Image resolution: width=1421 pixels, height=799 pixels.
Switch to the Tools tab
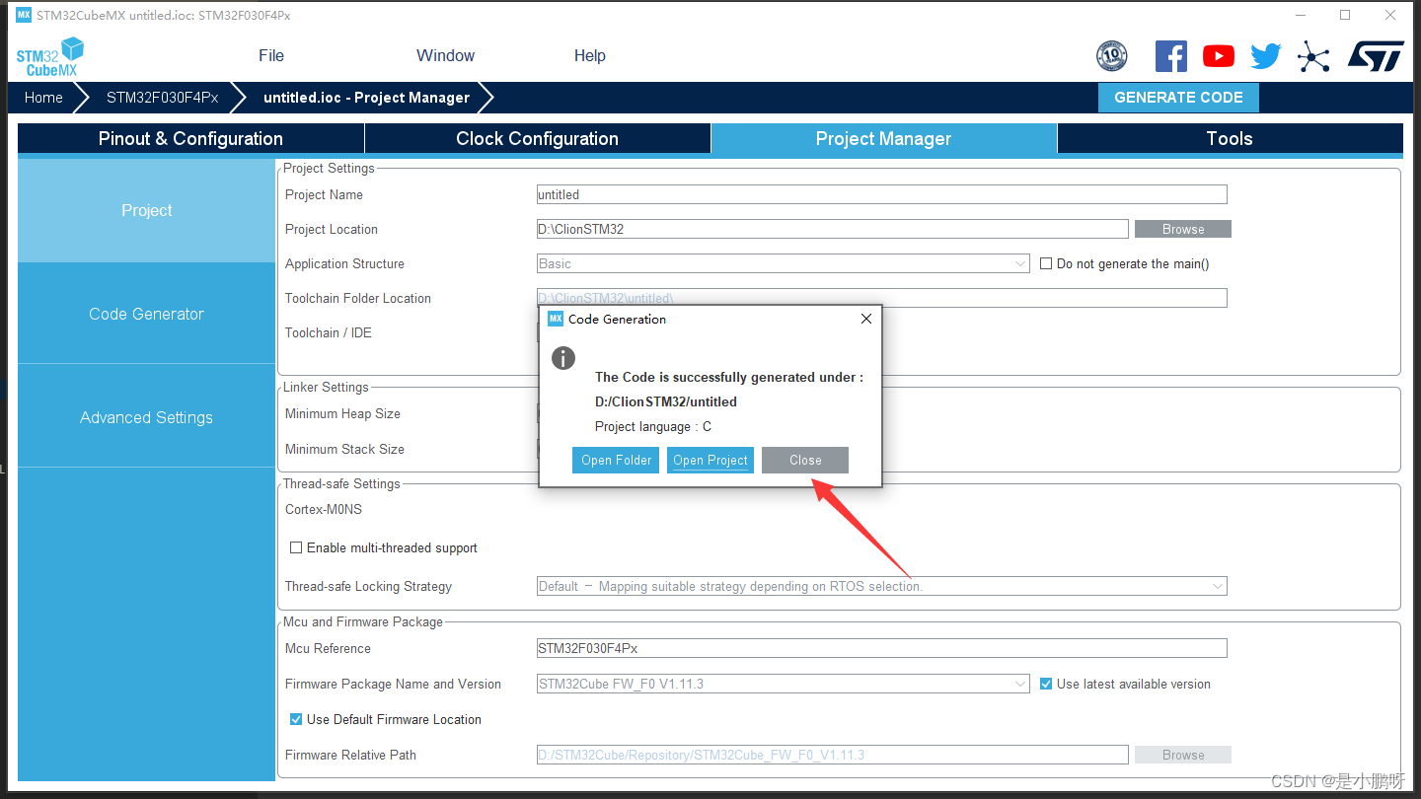tap(1230, 138)
